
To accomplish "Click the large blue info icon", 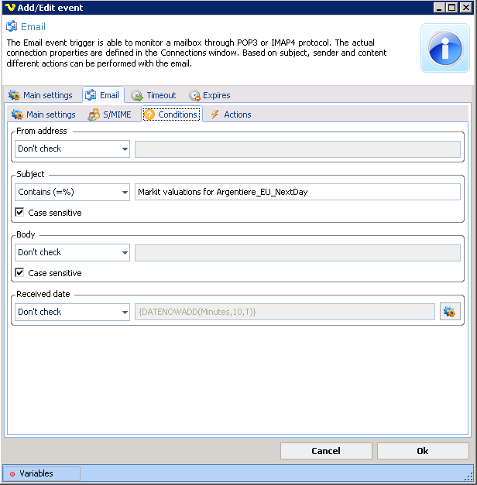I will coord(444,48).
